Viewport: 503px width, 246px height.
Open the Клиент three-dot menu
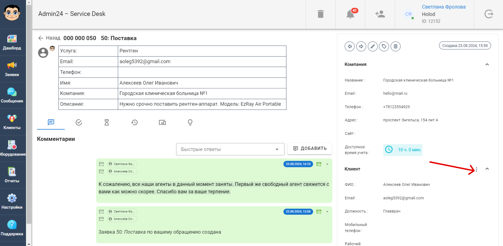[476, 170]
